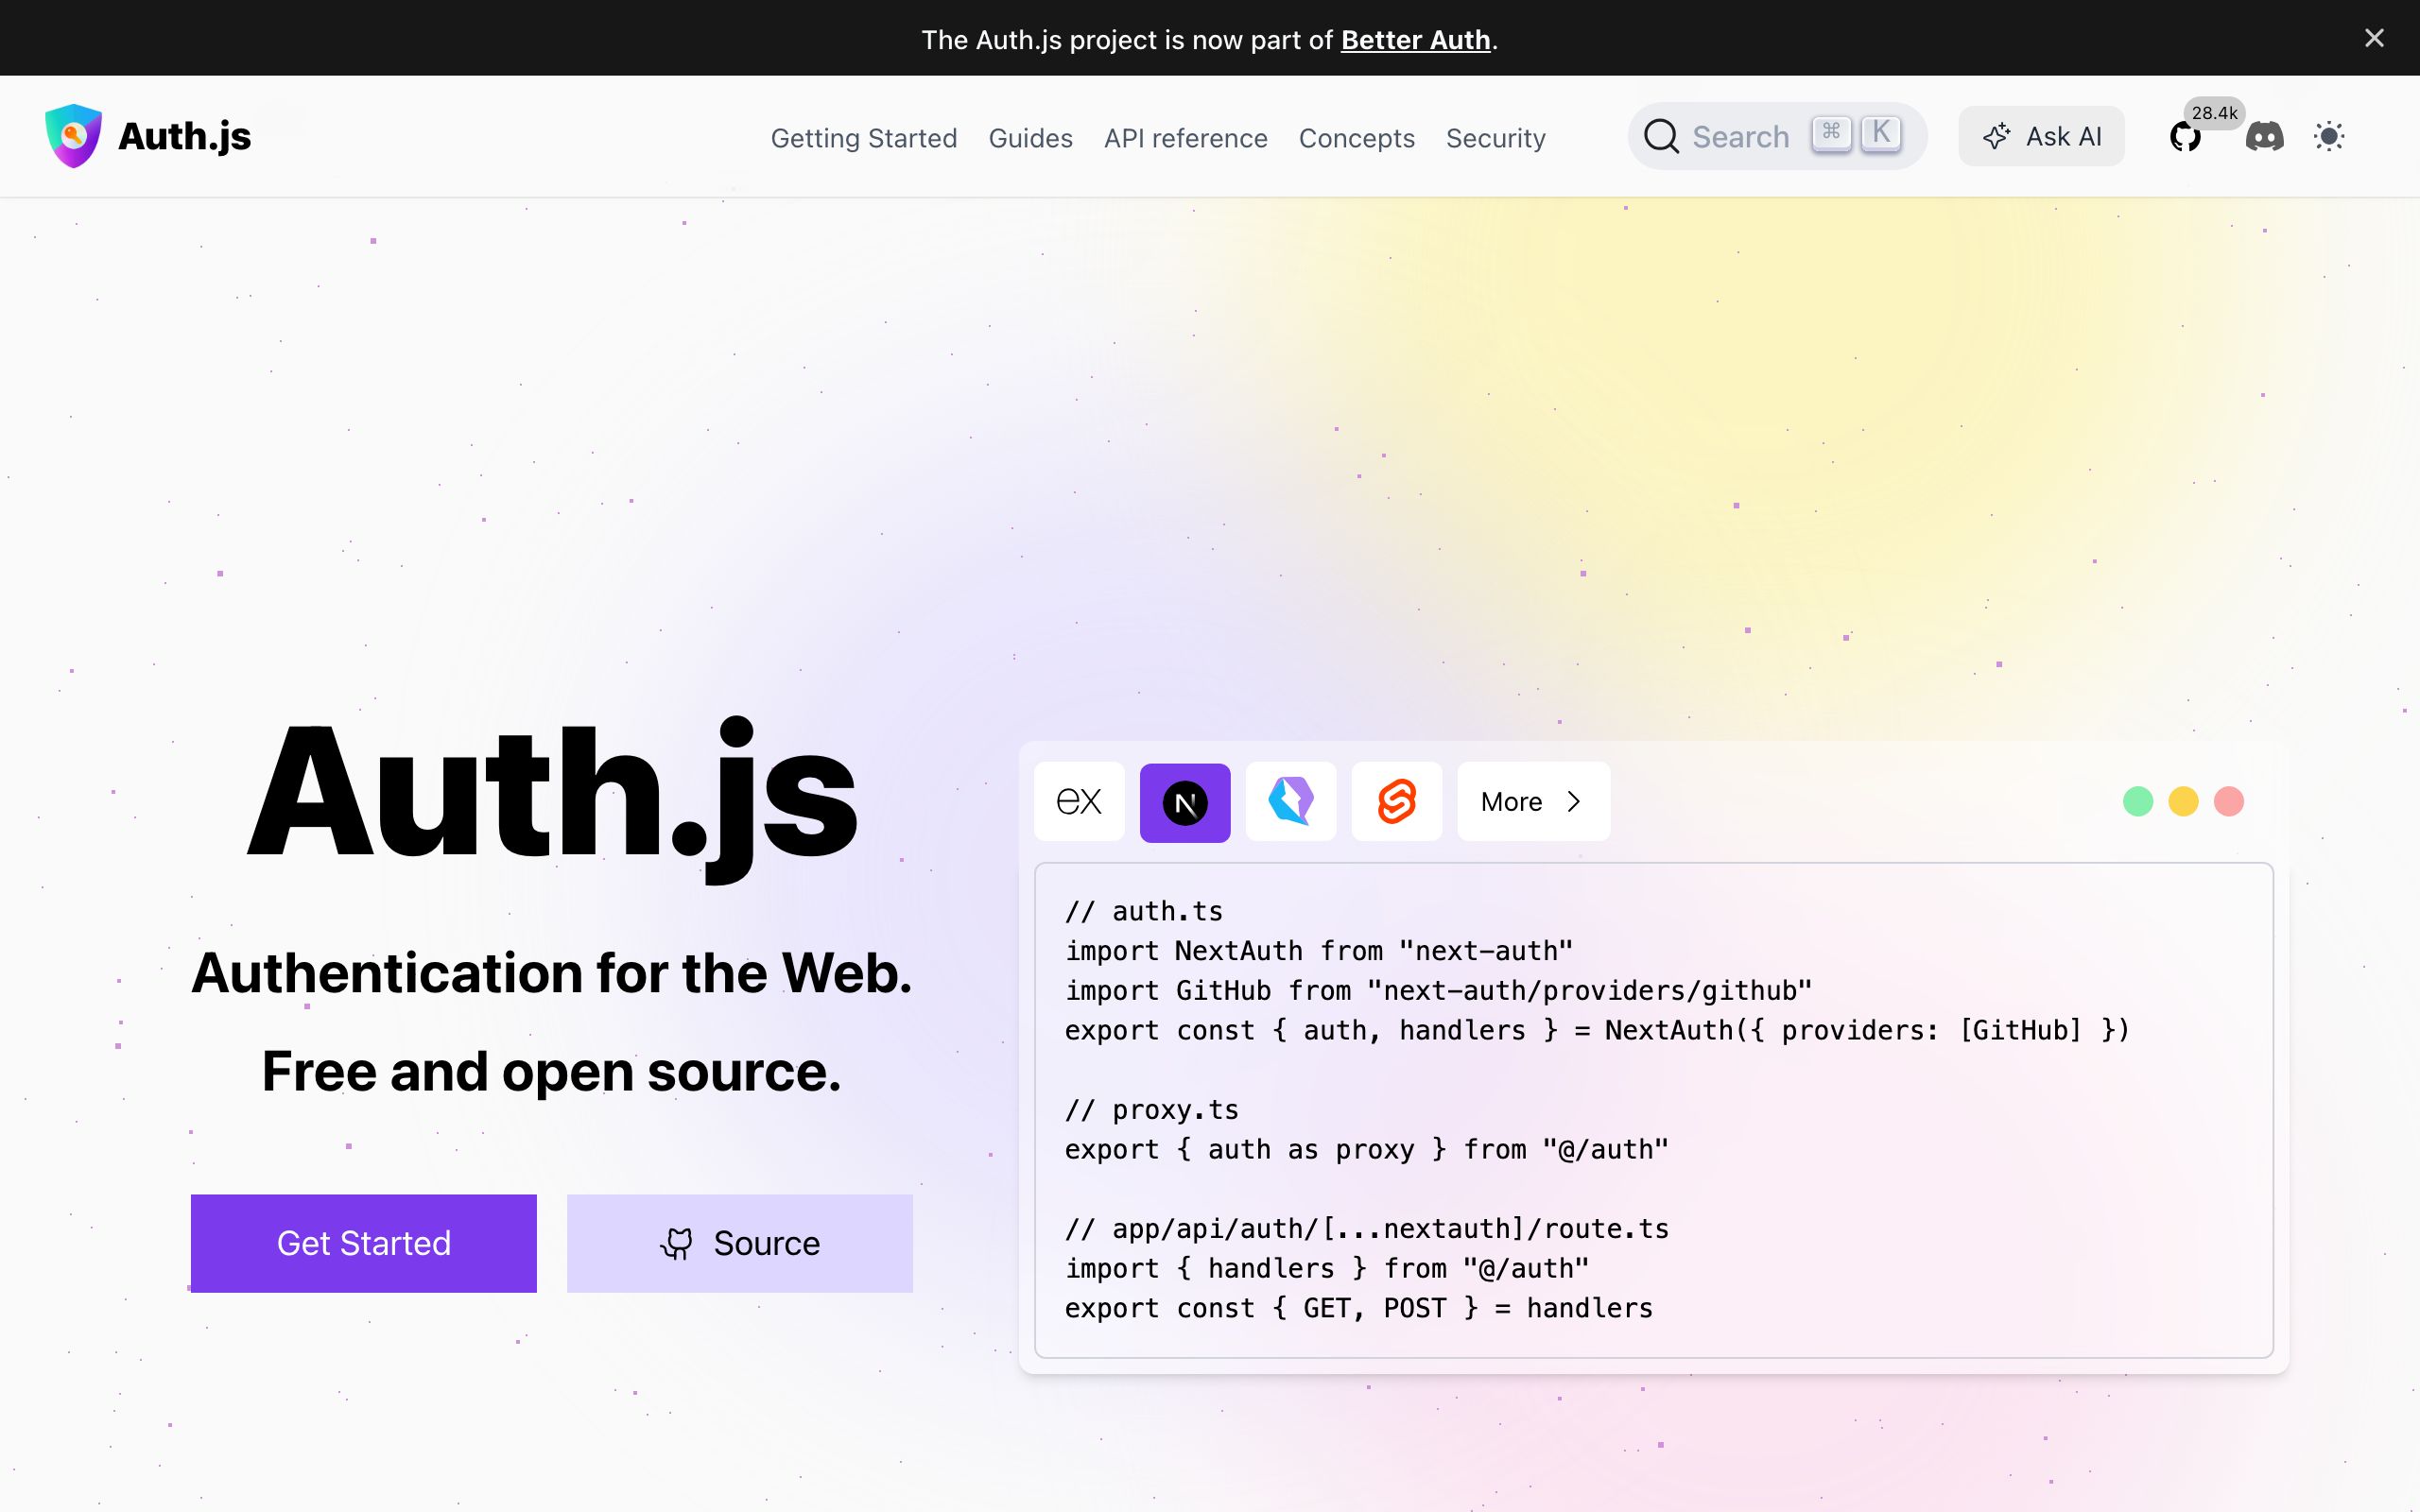Open the Discord community icon
This screenshot has height=1512, width=2420.
[x=2264, y=137]
